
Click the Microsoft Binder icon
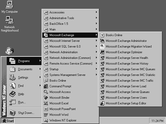pyautogui.click(x=46, y=98)
